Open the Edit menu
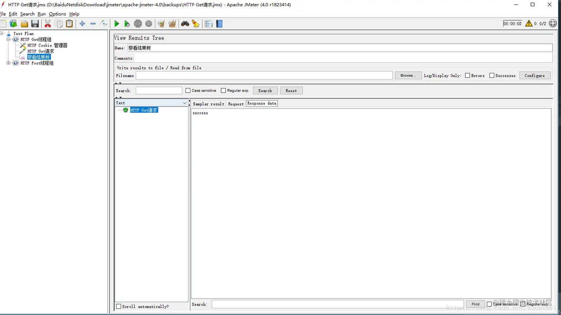Screen dimensions: 561x315 13,14
